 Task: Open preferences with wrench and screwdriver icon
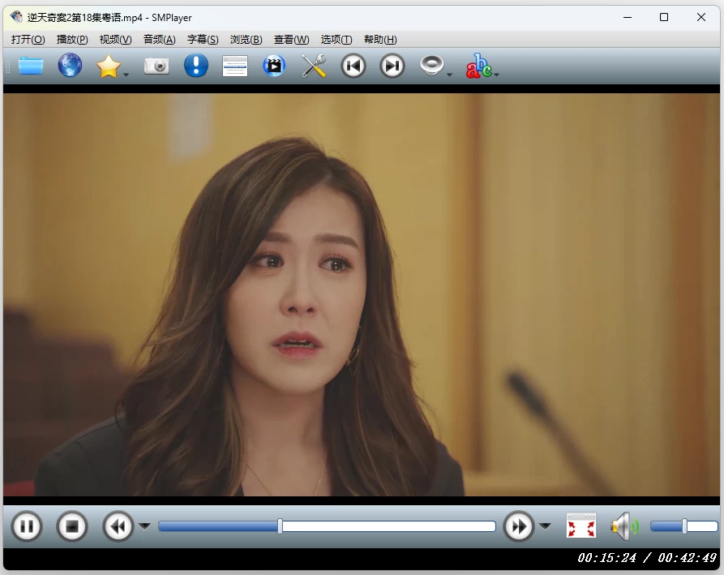pos(314,66)
